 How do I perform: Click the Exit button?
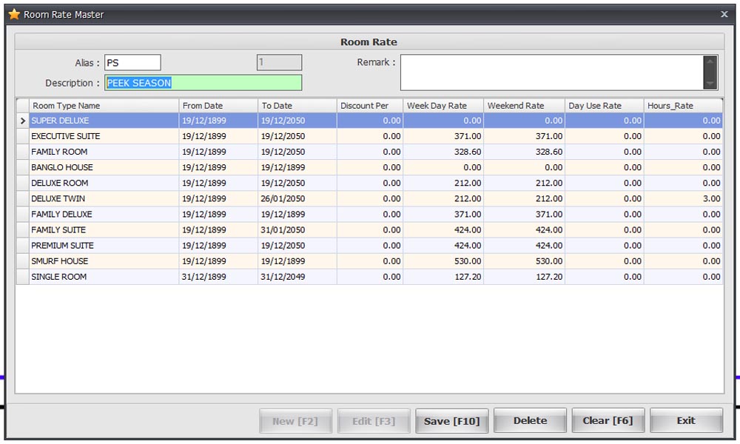click(x=686, y=420)
